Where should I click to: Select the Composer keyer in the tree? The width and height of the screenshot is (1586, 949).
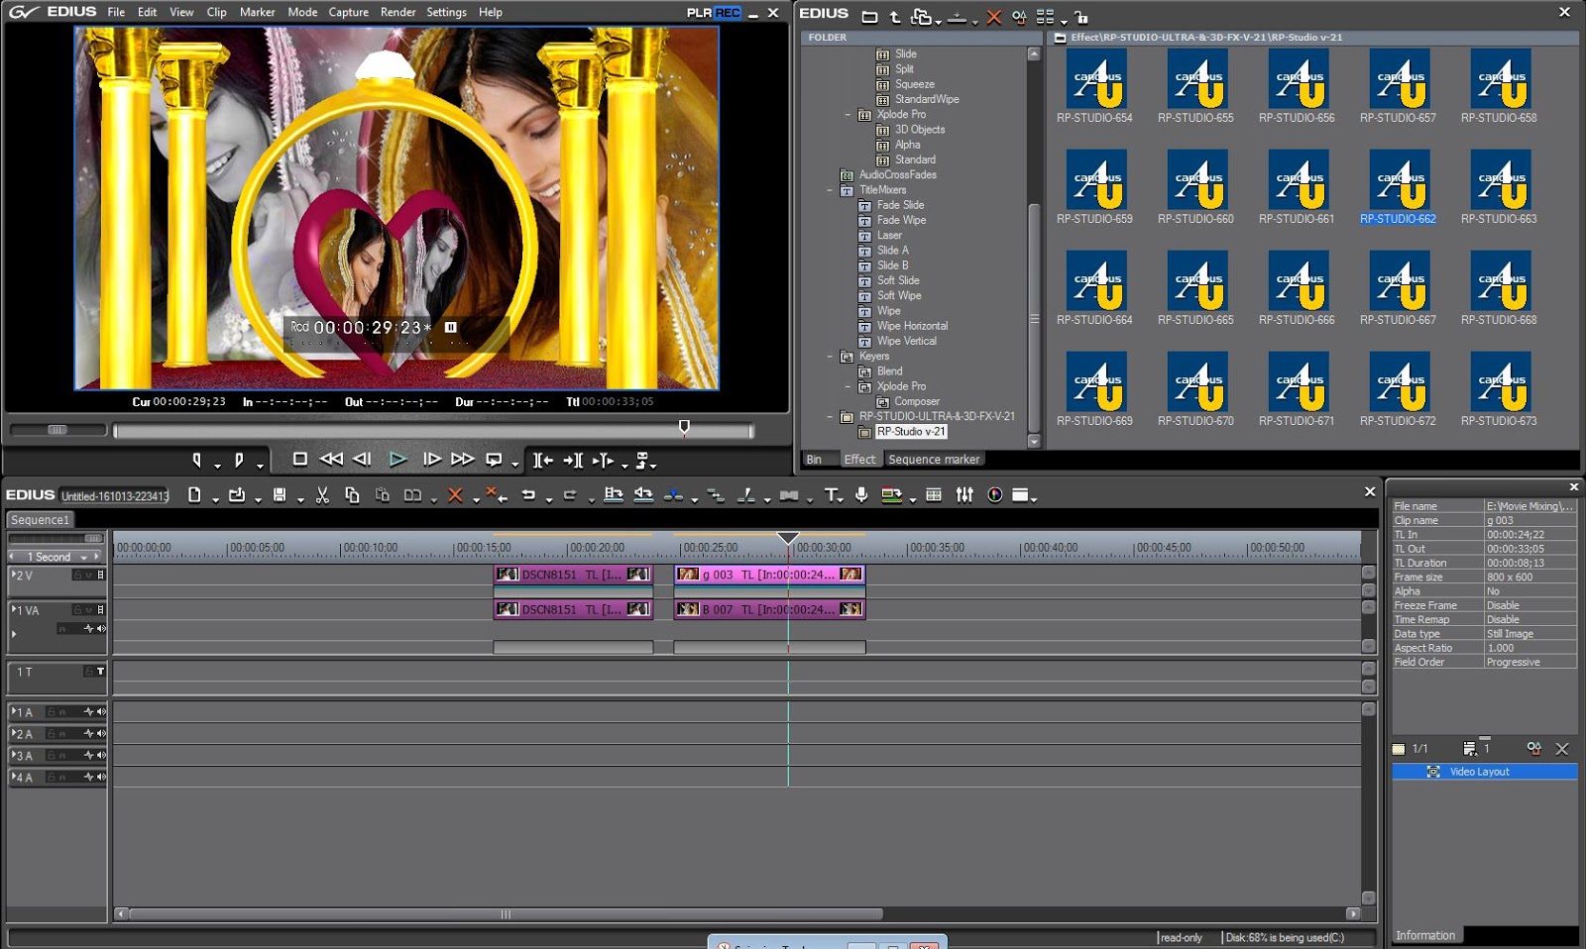917,401
